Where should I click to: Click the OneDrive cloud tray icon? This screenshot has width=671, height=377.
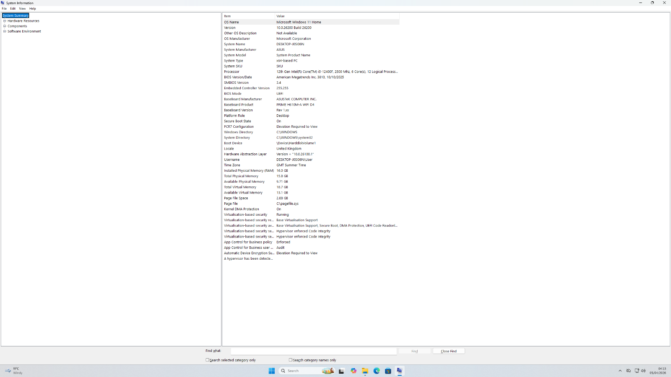tap(629, 371)
